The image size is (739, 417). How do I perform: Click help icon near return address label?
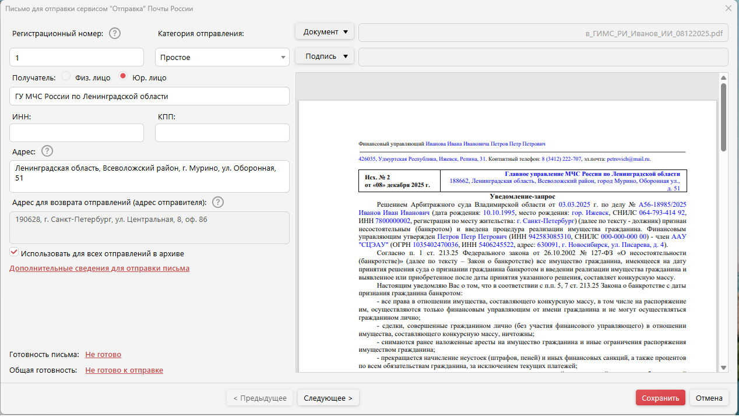click(x=218, y=202)
